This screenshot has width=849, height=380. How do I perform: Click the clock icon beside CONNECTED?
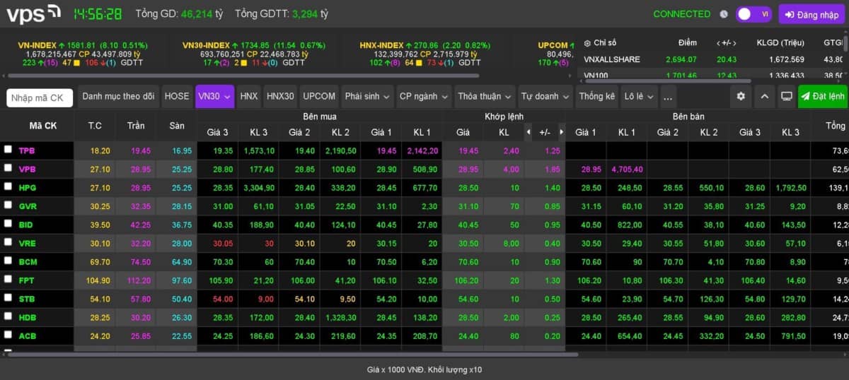[x=724, y=14]
